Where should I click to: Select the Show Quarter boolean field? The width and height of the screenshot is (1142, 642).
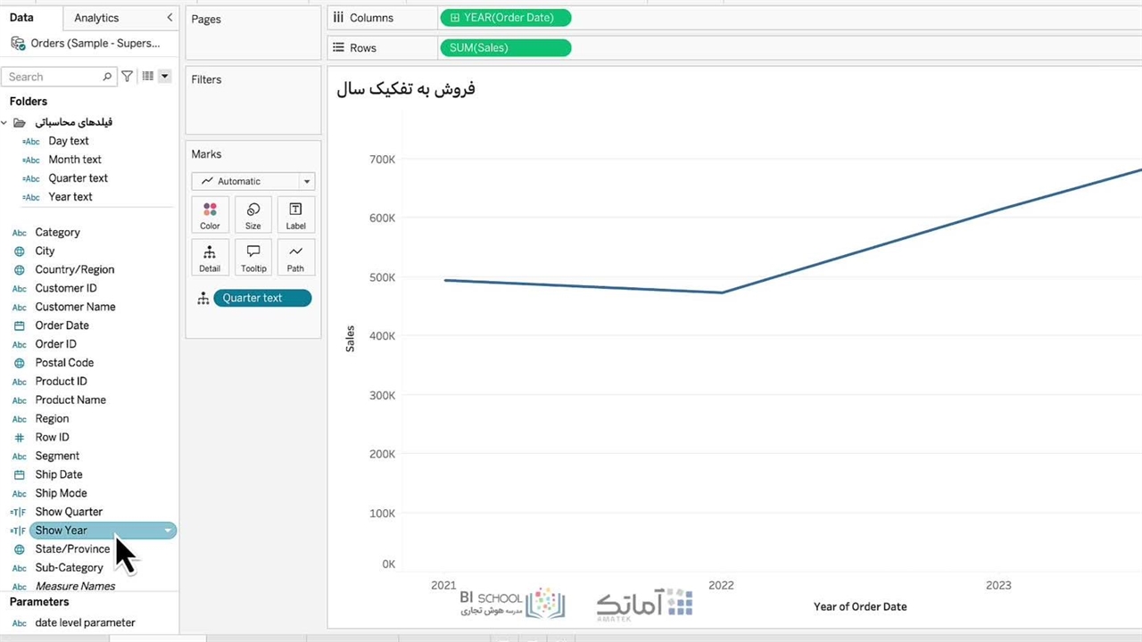pos(69,512)
